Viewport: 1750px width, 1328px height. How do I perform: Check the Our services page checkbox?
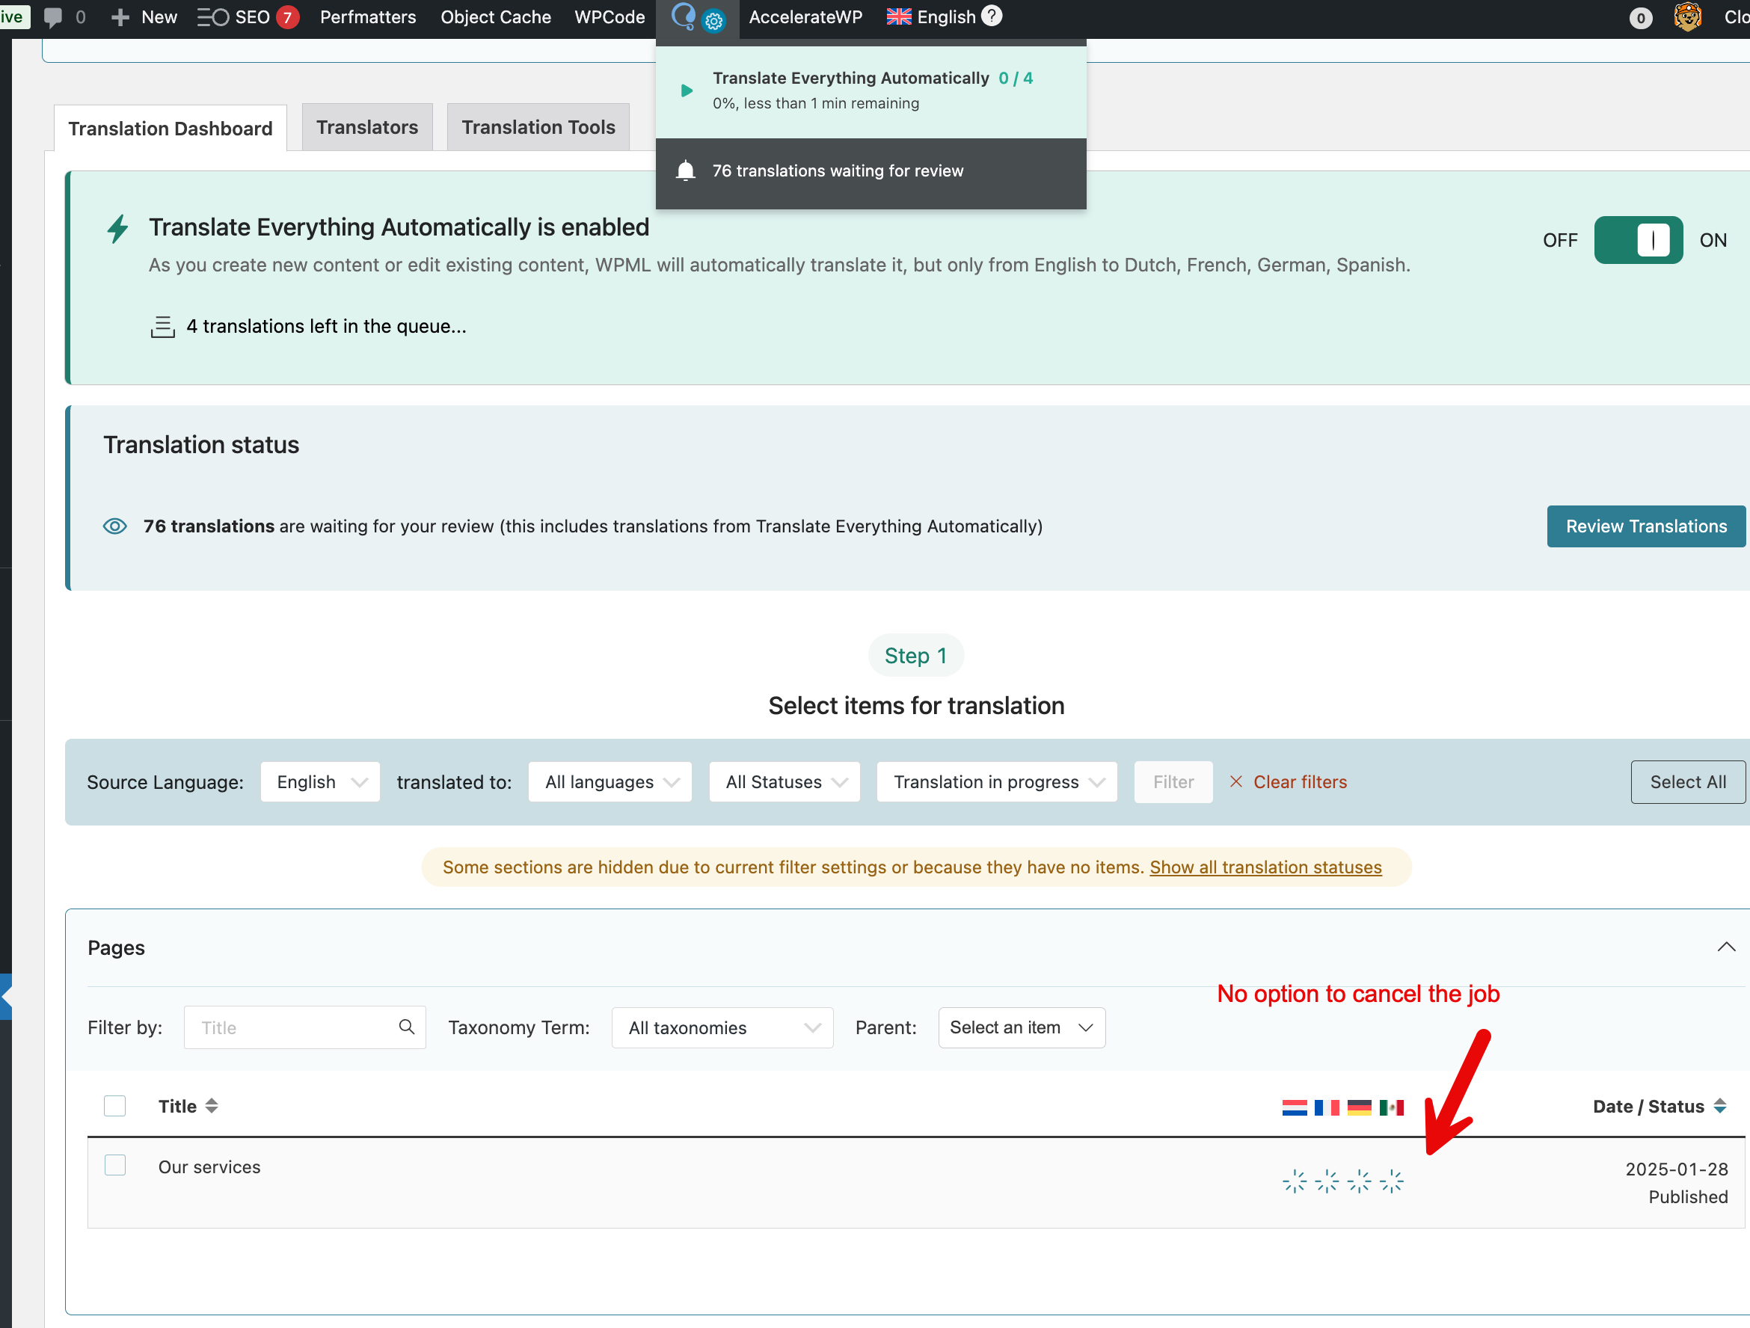coord(114,1165)
